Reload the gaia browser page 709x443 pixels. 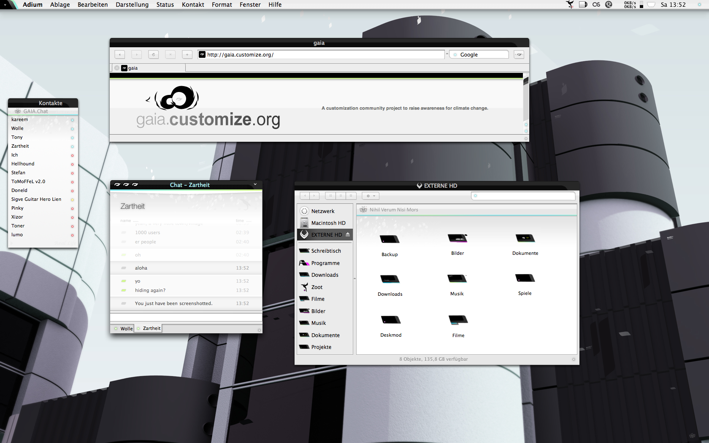click(x=154, y=54)
